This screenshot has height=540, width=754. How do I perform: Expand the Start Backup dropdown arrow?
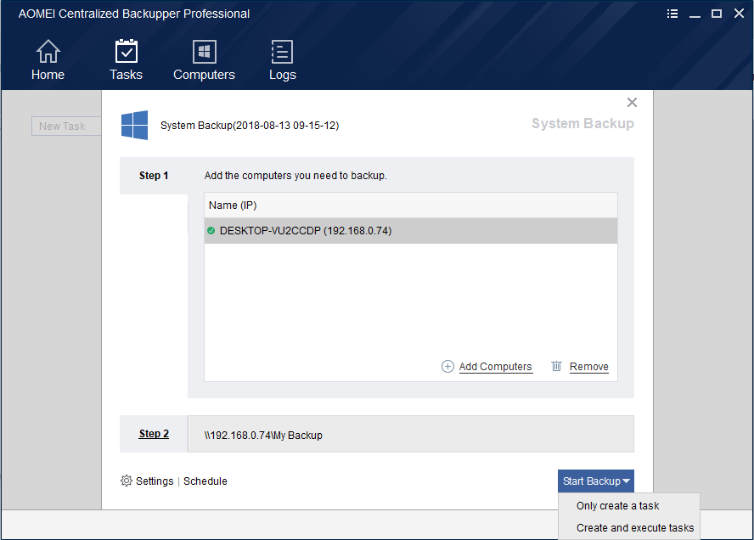(626, 481)
